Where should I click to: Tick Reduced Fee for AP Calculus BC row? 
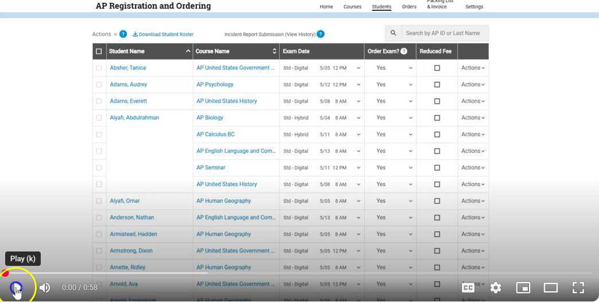437,134
